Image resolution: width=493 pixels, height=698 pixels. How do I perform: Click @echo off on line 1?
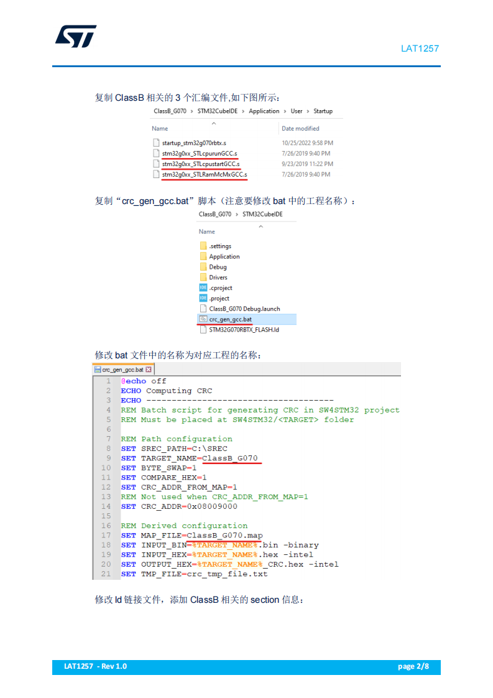click(x=144, y=381)
